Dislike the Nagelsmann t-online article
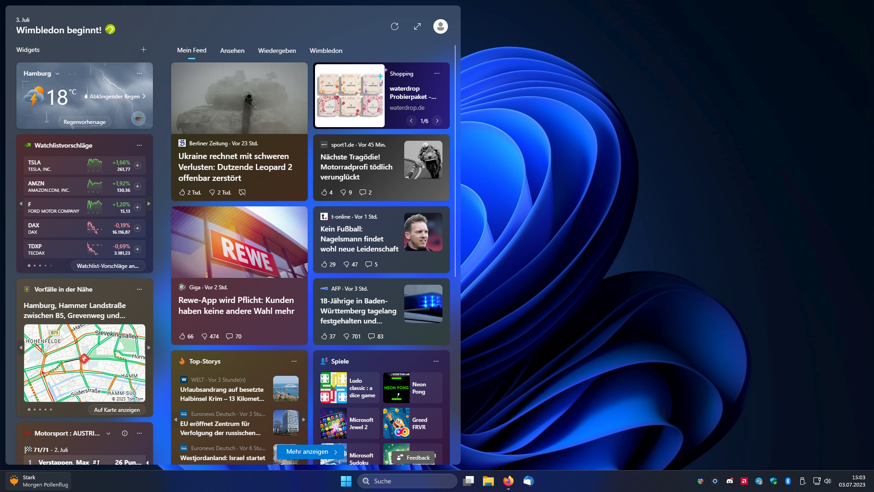 pos(351,265)
